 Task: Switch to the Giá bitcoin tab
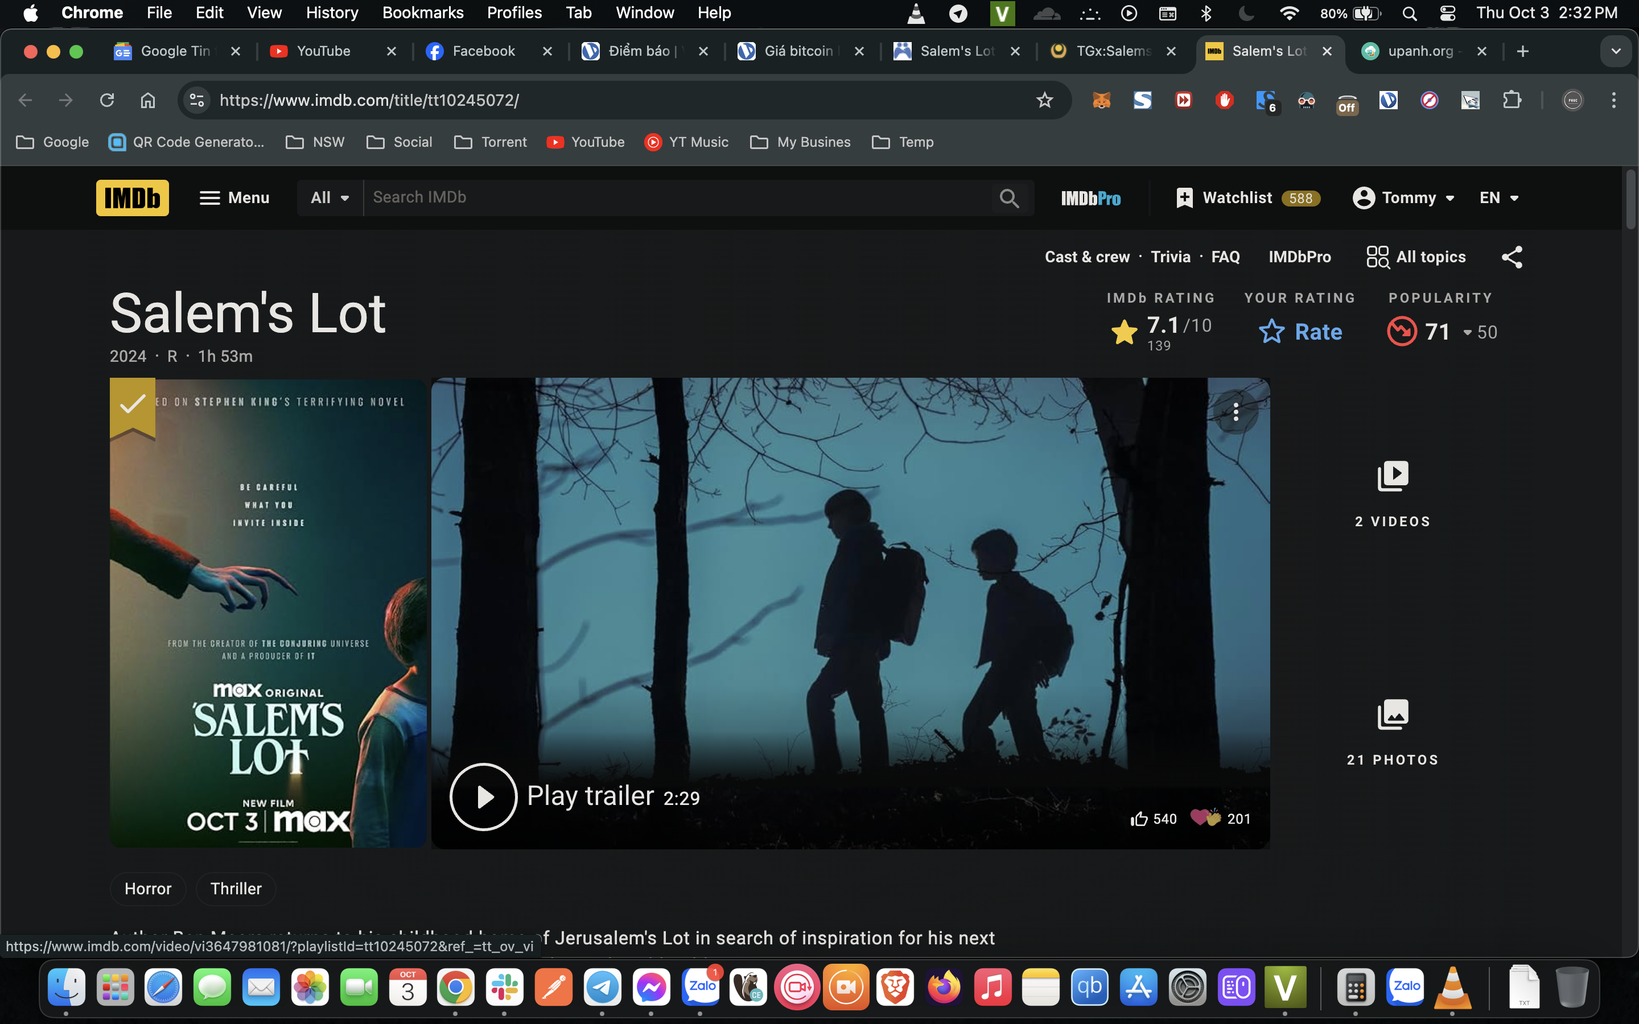[x=798, y=51]
